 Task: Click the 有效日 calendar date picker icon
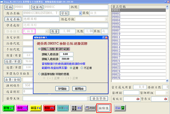(x=138, y=98)
